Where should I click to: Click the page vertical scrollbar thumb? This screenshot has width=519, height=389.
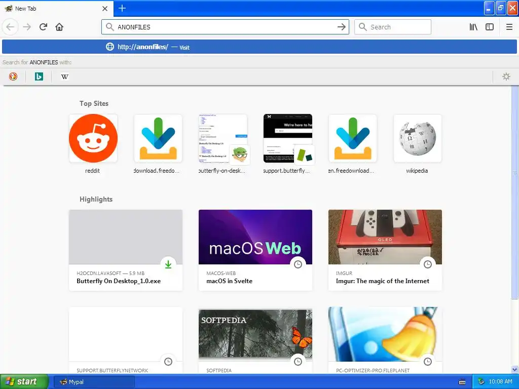click(515, 192)
